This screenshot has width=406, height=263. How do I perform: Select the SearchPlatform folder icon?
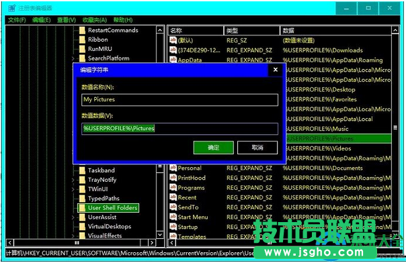(x=82, y=58)
